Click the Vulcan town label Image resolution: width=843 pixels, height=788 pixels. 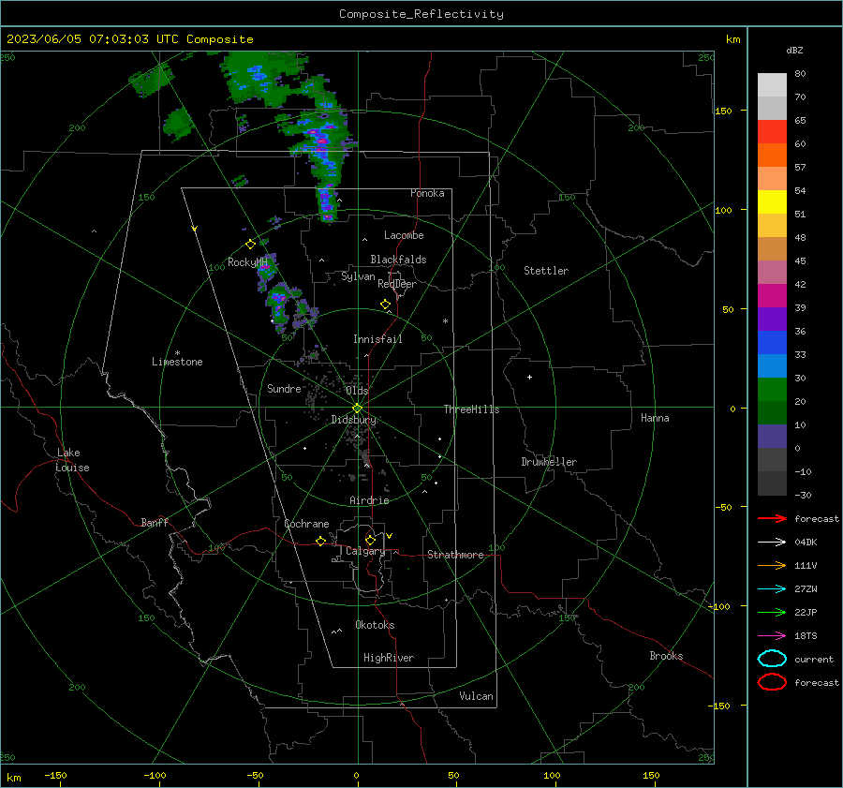(x=476, y=696)
